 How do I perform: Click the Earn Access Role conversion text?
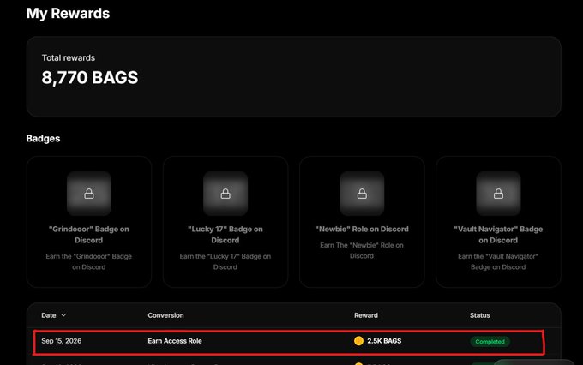pyautogui.click(x=175, y=341)
